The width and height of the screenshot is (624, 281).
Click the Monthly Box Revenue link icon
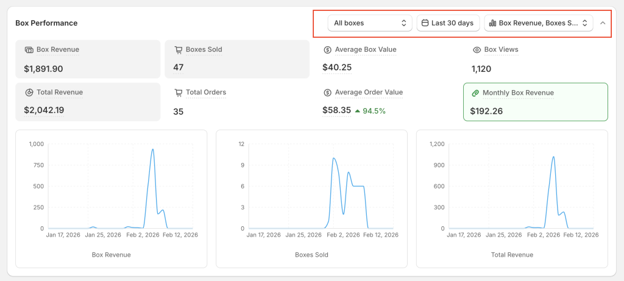click(x=475, y=93)
